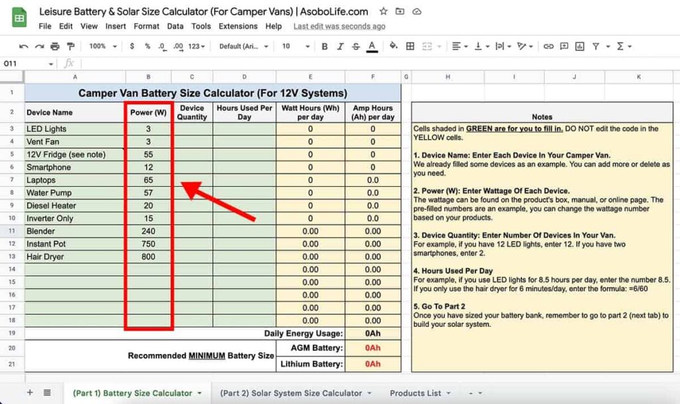
Task: Open the cell borders tool
Action: [x=410, y=46]
